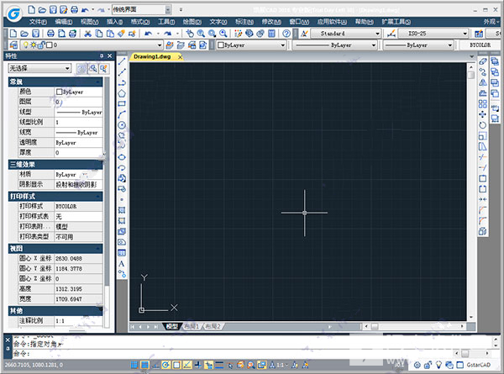Click the vertical scrollbar thumb of drawing area
This screenshot has height=374, width=504.
[471, 75]
